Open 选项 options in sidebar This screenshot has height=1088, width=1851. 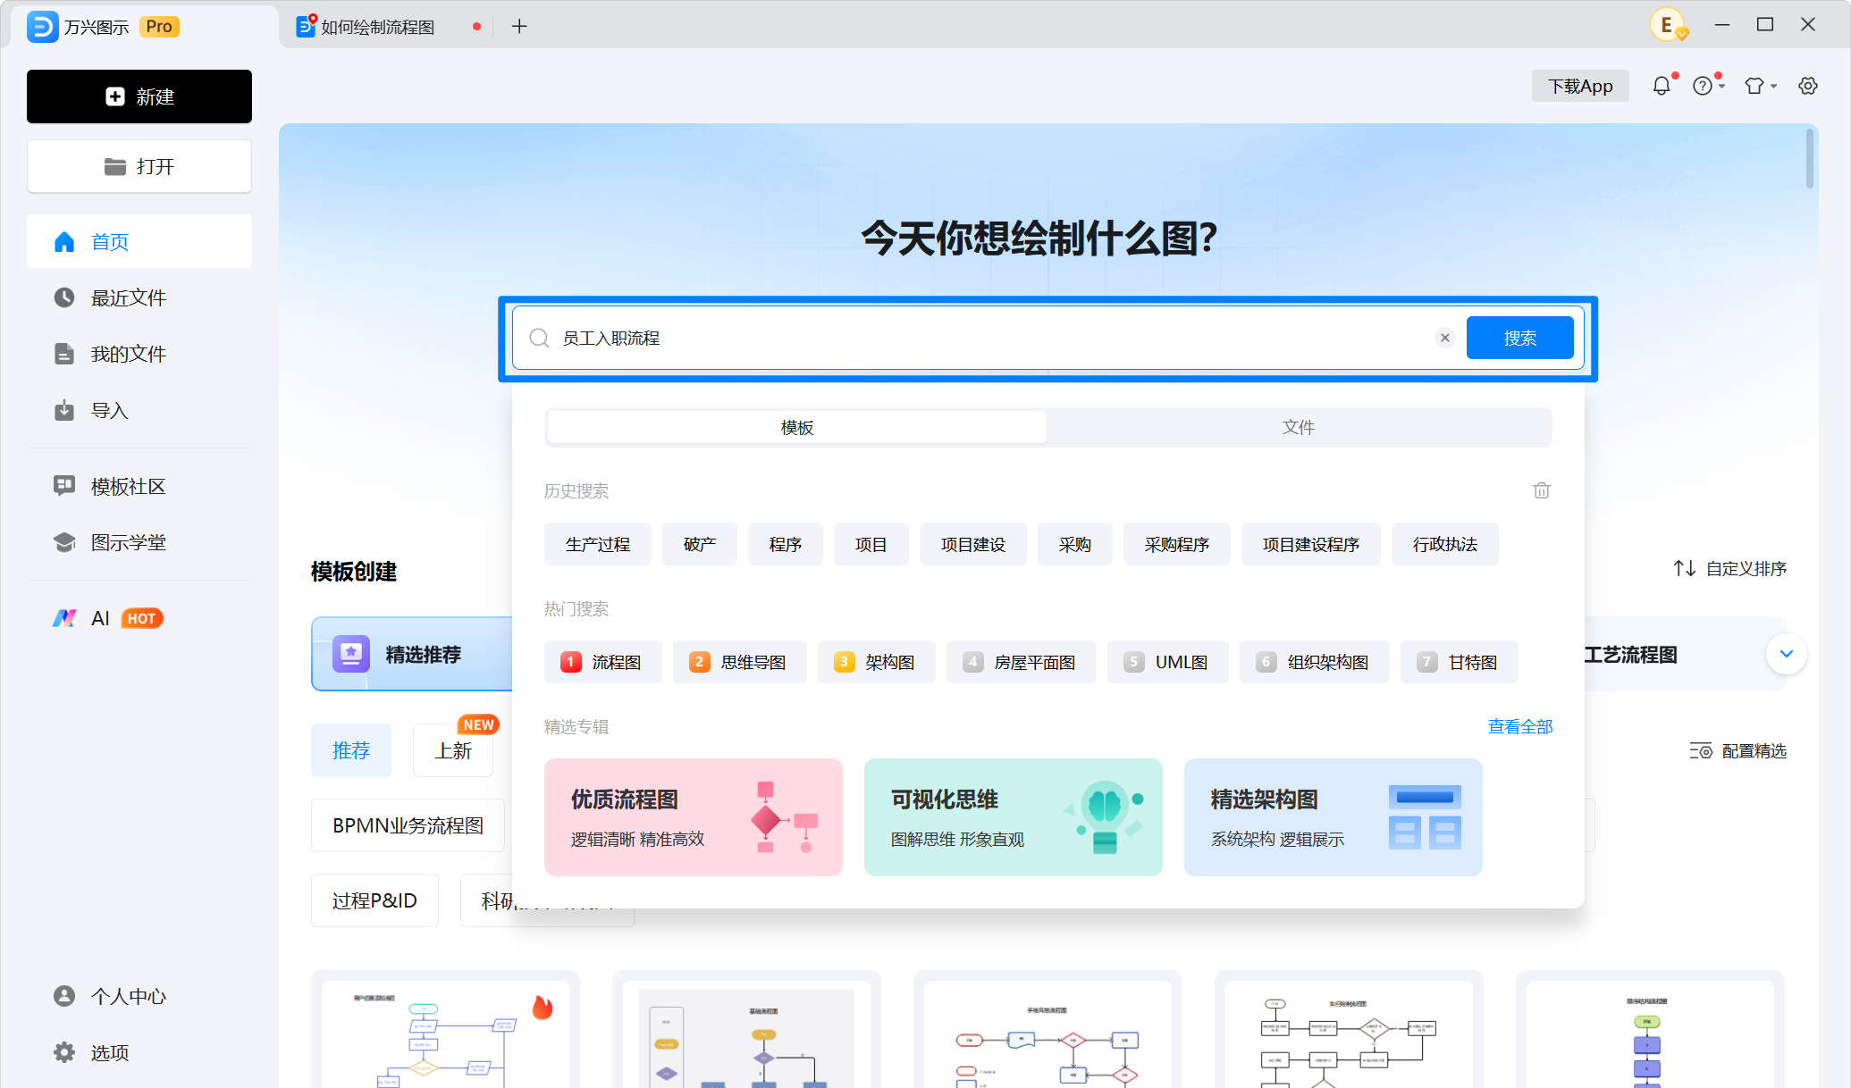point(139,1052)
